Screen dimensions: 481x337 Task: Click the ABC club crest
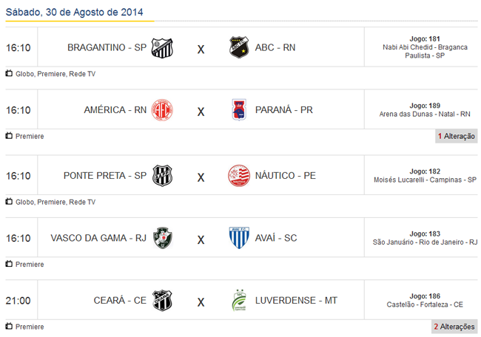click(x=238, y=48)
